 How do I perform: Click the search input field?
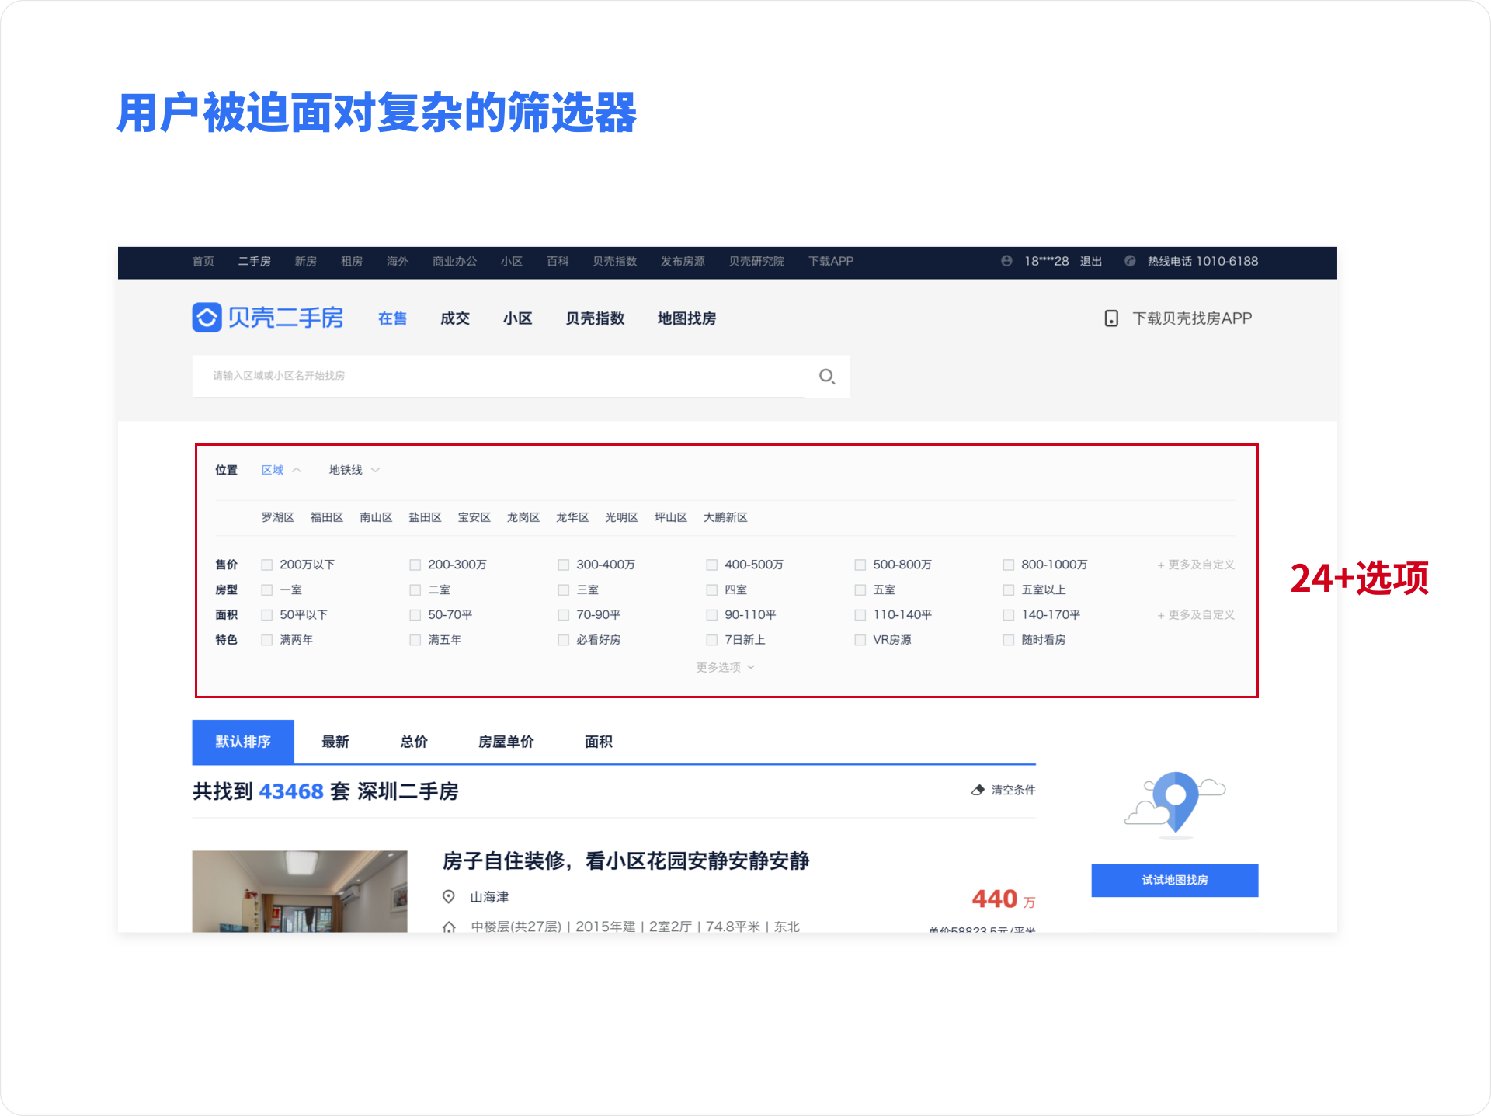pos(497,376)
